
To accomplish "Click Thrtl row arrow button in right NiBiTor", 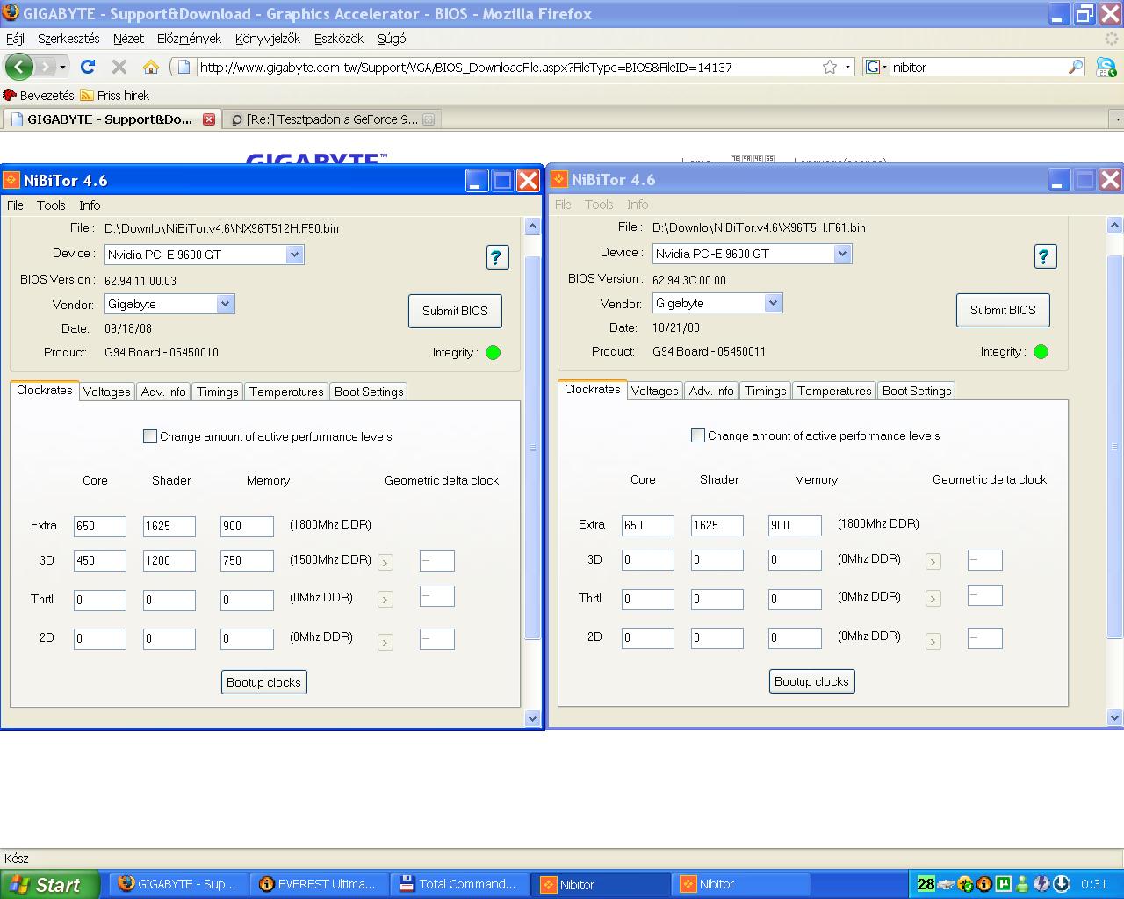I will coord(933,599).
